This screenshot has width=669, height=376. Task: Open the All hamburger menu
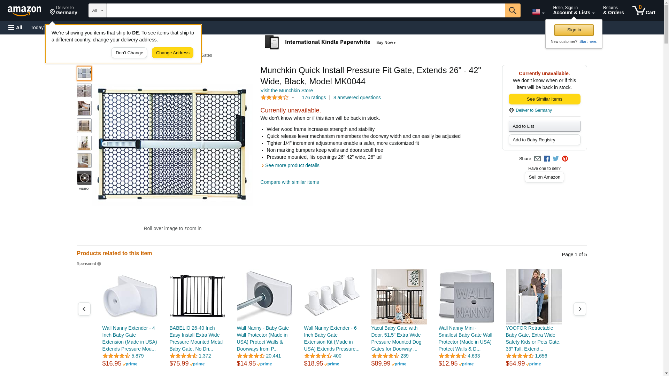click(x=15, y=28)
